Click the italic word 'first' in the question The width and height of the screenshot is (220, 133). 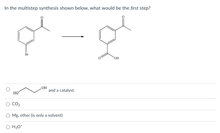(x=134, y=8)
